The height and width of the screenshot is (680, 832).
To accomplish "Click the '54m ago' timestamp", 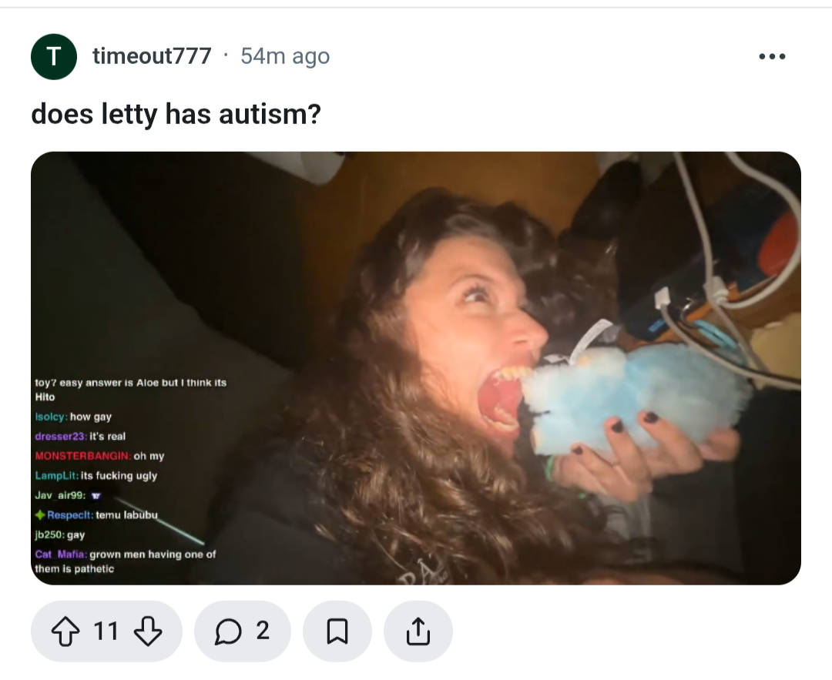I will [x=285, y=56].
